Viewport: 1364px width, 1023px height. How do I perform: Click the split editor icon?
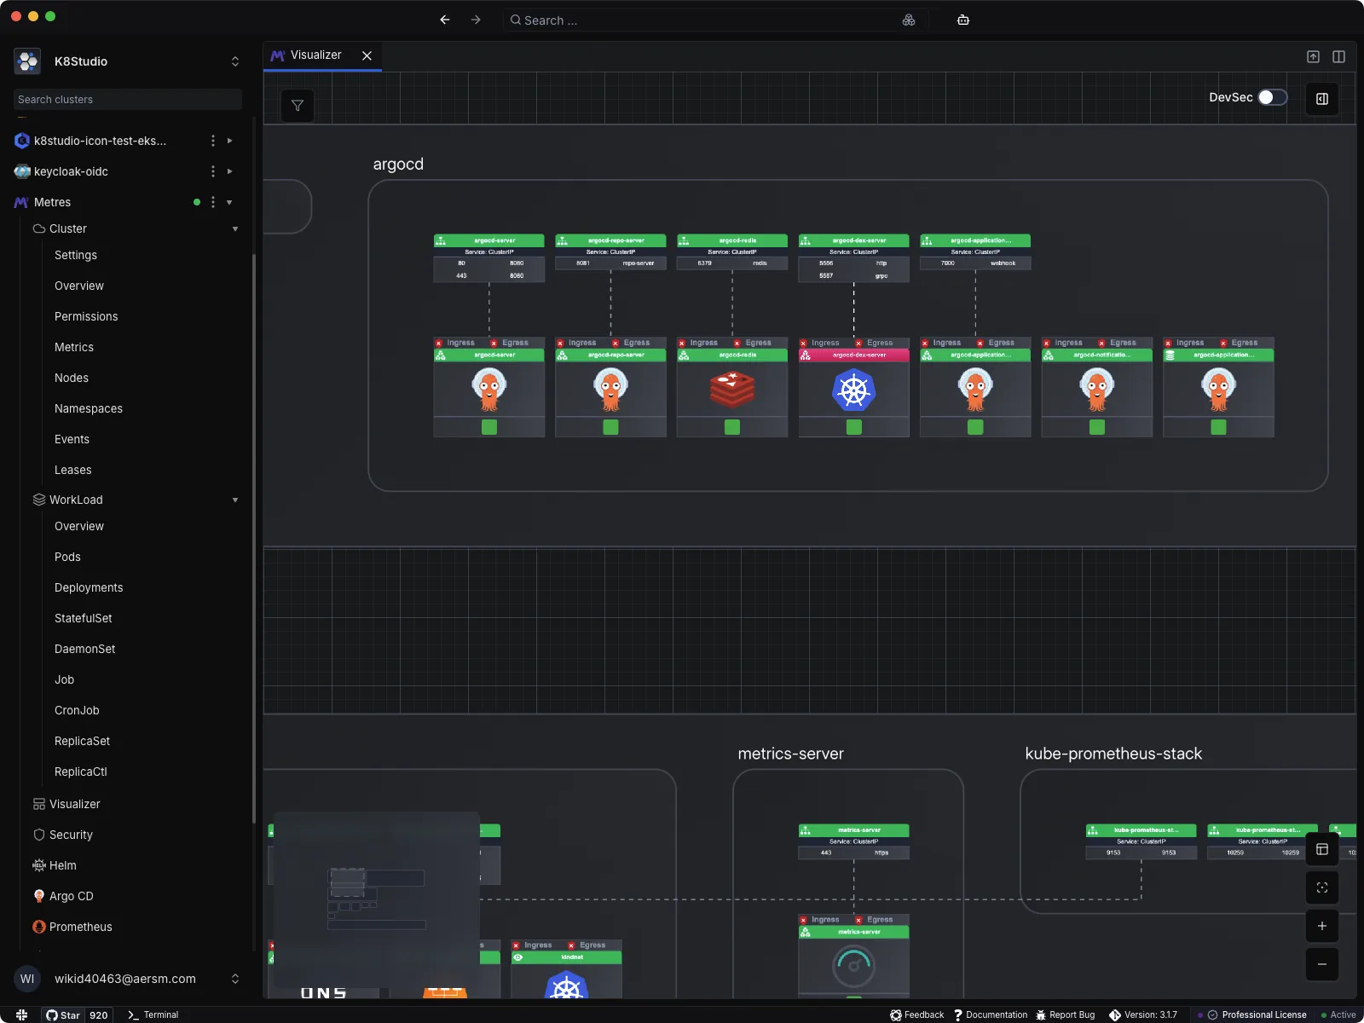pyautogui.click(x=1339, y=56)
